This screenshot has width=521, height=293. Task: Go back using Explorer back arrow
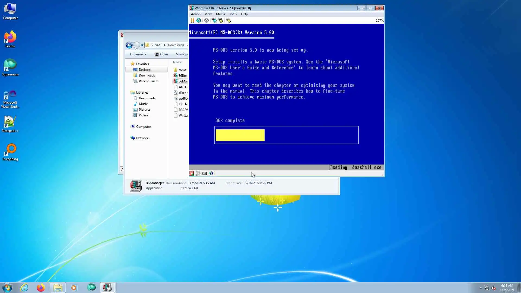pos(129,45)
